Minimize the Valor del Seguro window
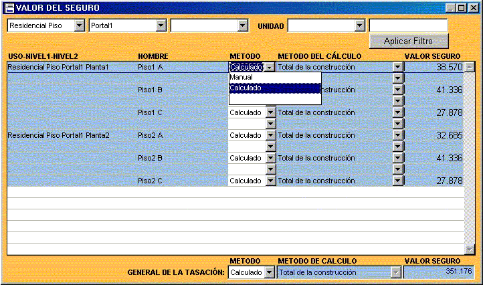 pyautogui.click(x=451, y=8)
